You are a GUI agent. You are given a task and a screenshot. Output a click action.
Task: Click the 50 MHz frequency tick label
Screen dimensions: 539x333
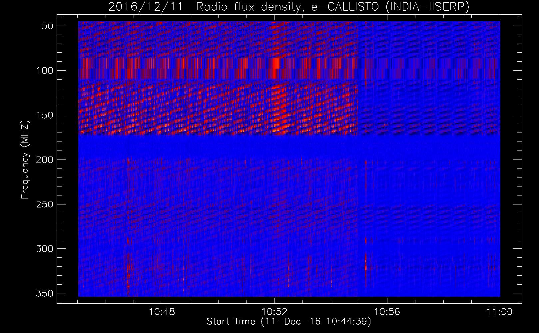[48, 26]
